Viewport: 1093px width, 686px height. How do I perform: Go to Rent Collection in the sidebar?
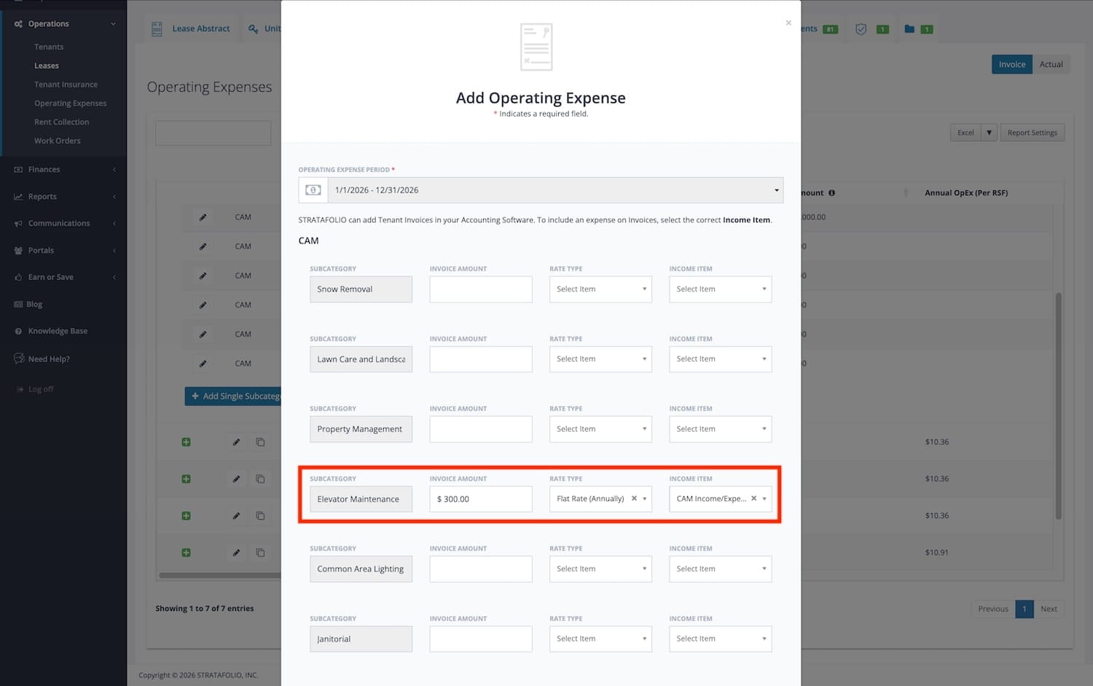pyautogui.click(x=61, y=122)
